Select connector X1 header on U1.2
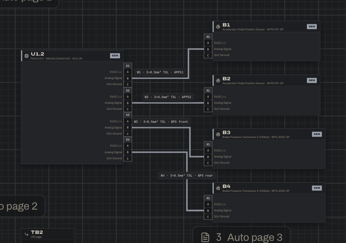Viewport: 346px width, 243px height. tap(128, 66)
